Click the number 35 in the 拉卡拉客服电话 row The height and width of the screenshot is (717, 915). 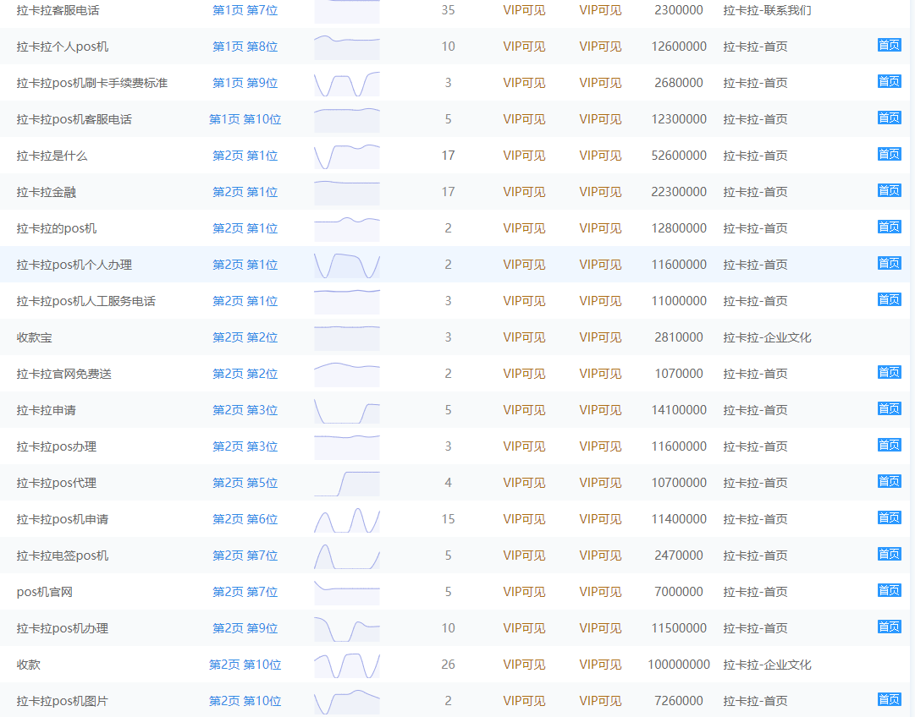pos(448,10)
